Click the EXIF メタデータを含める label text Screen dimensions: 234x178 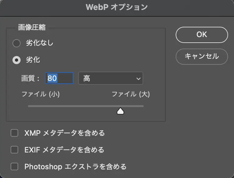pos(64,150)
